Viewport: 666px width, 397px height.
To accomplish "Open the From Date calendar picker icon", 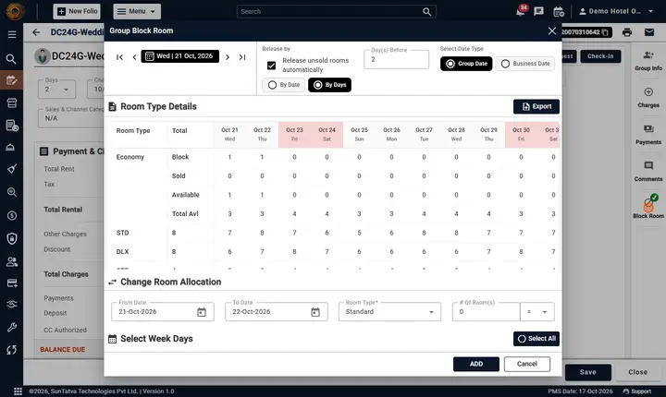I will (x=202, y=312).
